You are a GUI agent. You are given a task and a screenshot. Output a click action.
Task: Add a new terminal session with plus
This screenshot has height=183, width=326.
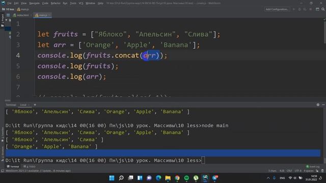point(35,105)
